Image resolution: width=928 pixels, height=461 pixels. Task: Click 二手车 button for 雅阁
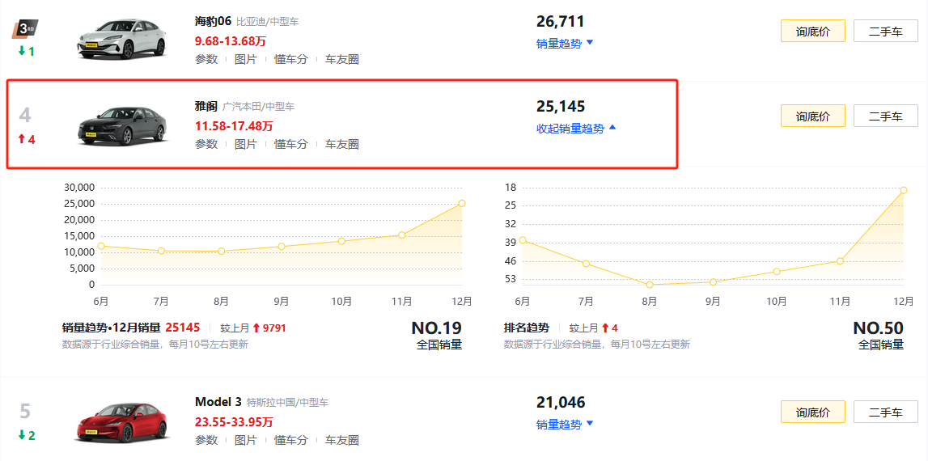pyautogui.click(x=885, y=116)
